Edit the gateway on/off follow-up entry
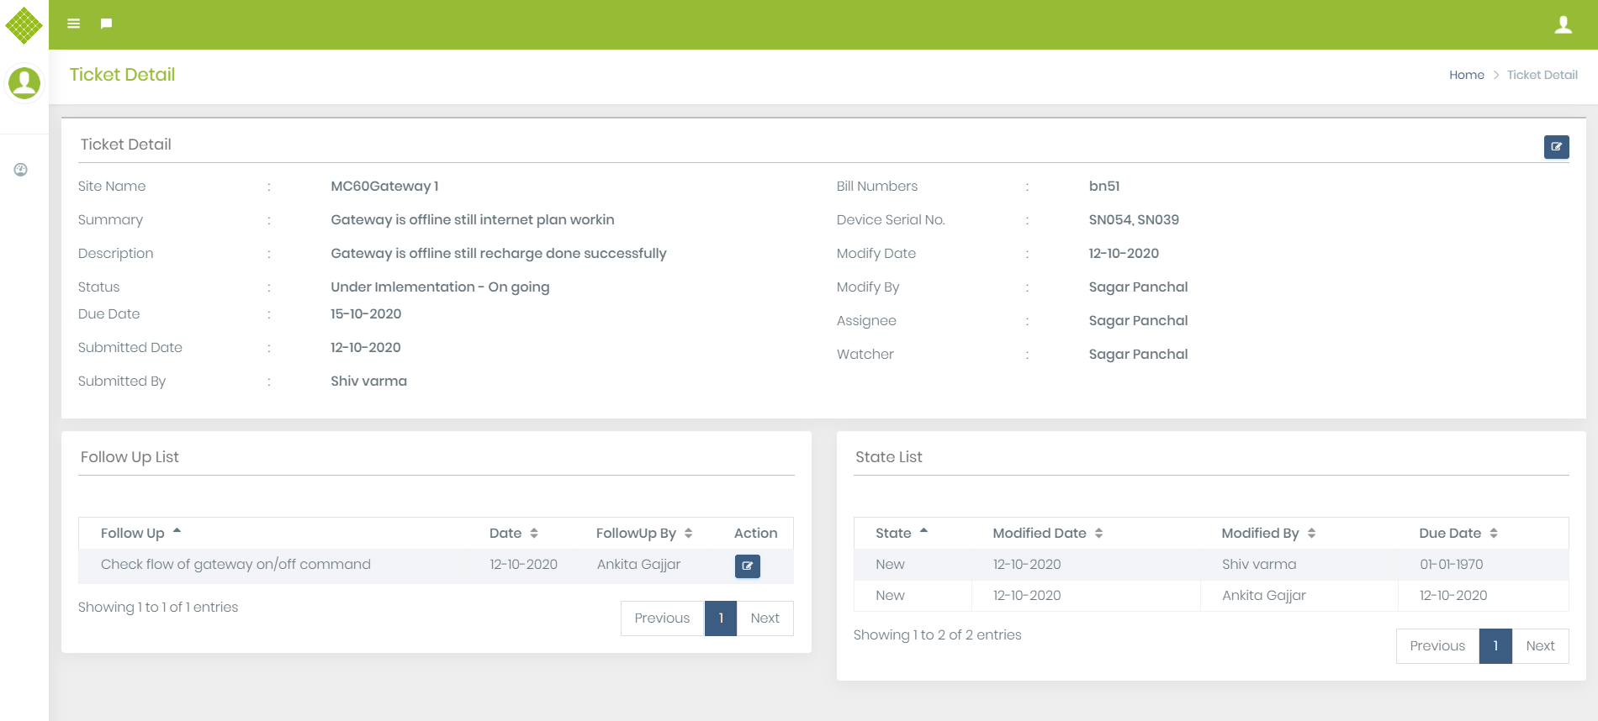1598x721 pixels. pos(747,566)
